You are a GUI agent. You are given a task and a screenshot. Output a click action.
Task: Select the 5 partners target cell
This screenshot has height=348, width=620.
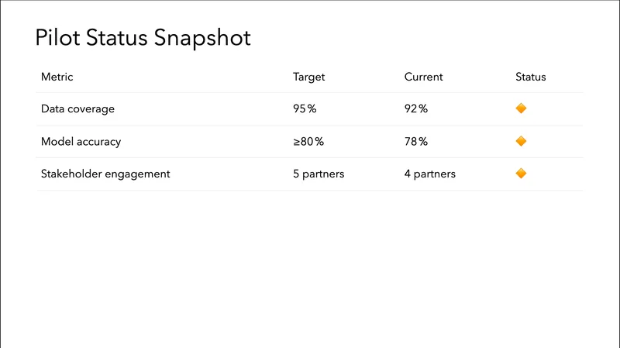coord(319,174)
